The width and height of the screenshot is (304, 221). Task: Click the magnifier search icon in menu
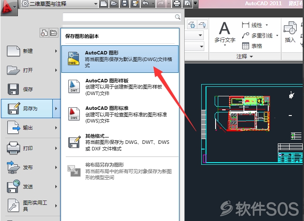pos(177,17)
